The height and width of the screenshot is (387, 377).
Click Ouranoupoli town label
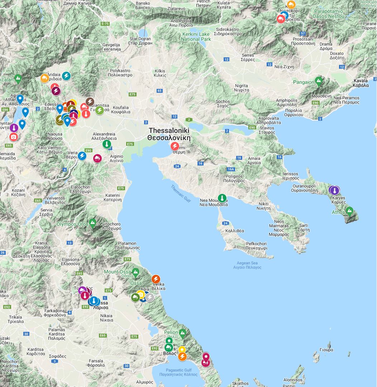click(x=304, y=188)
